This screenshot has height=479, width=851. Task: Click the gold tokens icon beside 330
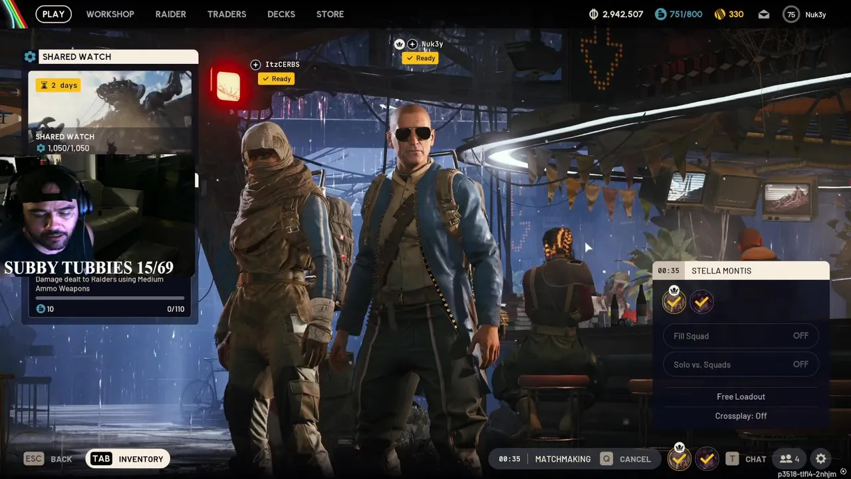[719, 14]
